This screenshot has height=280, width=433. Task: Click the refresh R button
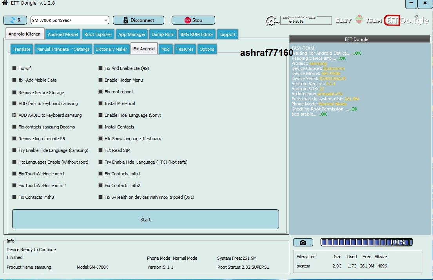pyautogui.click(x=15, y=20)
